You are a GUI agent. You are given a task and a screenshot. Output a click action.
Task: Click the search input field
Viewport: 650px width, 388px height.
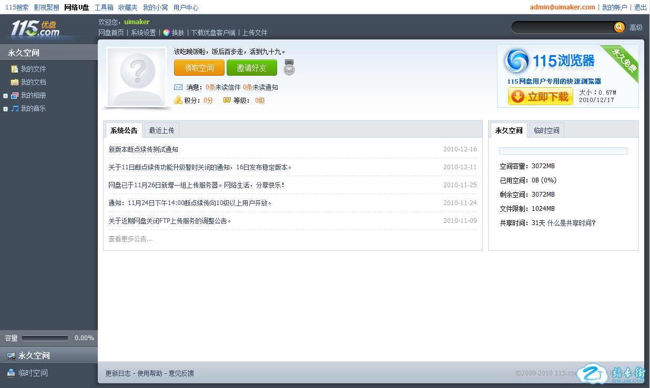[563, 27]
